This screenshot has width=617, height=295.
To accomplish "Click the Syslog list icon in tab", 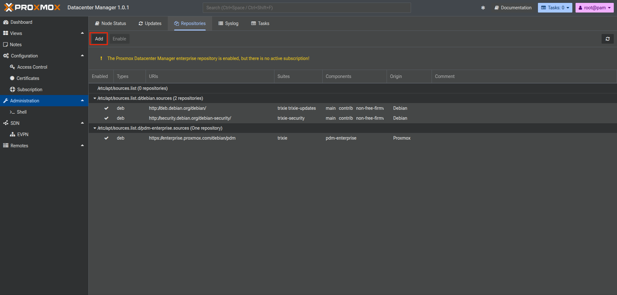I will (221, 23).
